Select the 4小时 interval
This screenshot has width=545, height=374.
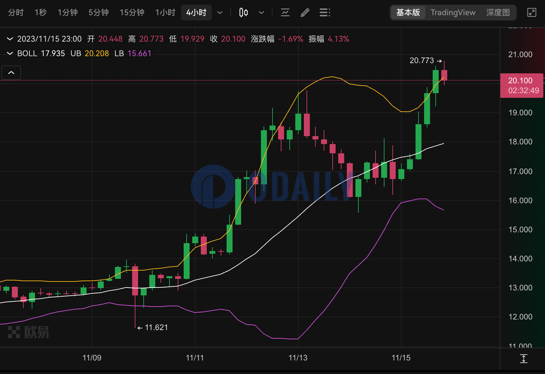tap(196, 13)
